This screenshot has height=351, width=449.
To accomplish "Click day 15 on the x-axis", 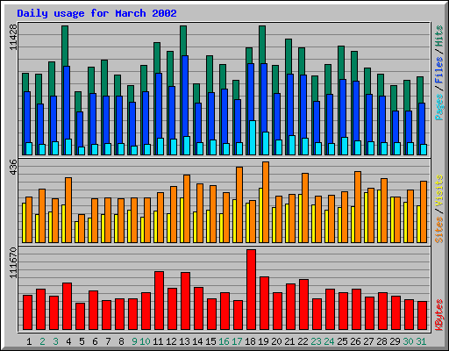I will point(210,341).
